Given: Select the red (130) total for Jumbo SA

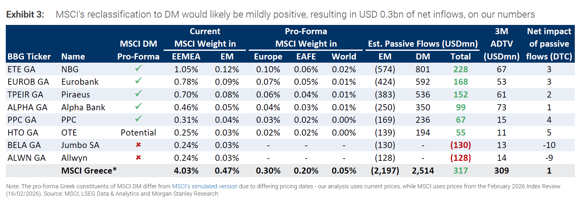Looking at the screenshot, I should tap(460, 145).
